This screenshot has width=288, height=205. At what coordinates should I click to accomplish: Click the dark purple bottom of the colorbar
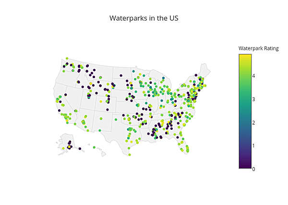coord(245,165)
